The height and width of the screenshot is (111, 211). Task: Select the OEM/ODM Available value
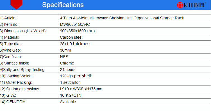[68, 102]
